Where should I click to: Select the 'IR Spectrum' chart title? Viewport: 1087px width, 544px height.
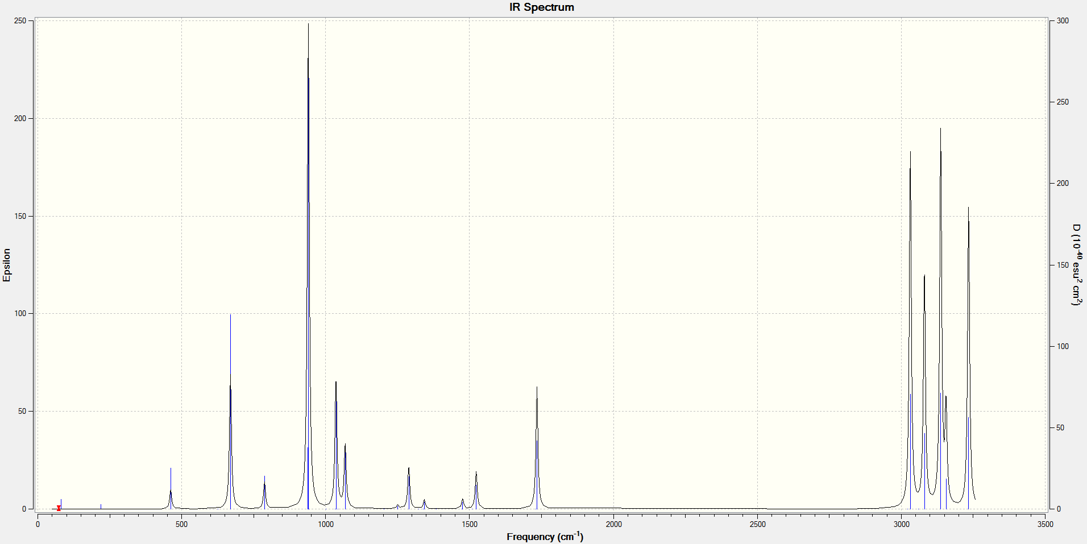tap(541, 7)
